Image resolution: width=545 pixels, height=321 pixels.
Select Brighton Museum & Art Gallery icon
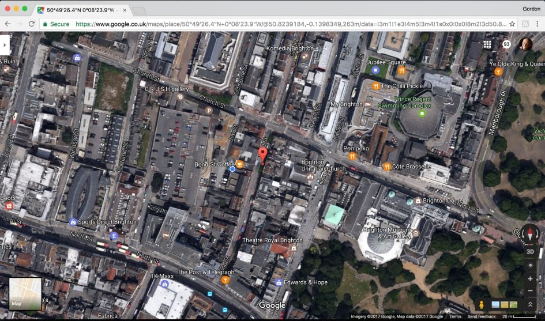(416, 233)
